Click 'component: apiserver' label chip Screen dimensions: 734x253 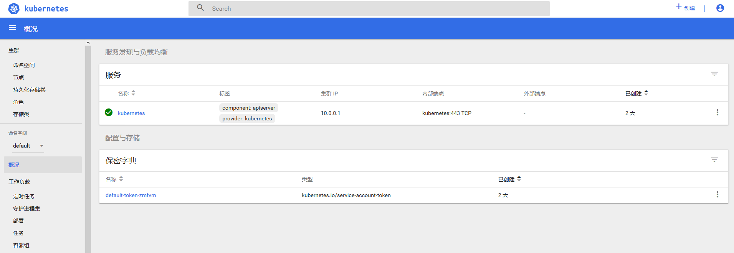coord(249,108)
